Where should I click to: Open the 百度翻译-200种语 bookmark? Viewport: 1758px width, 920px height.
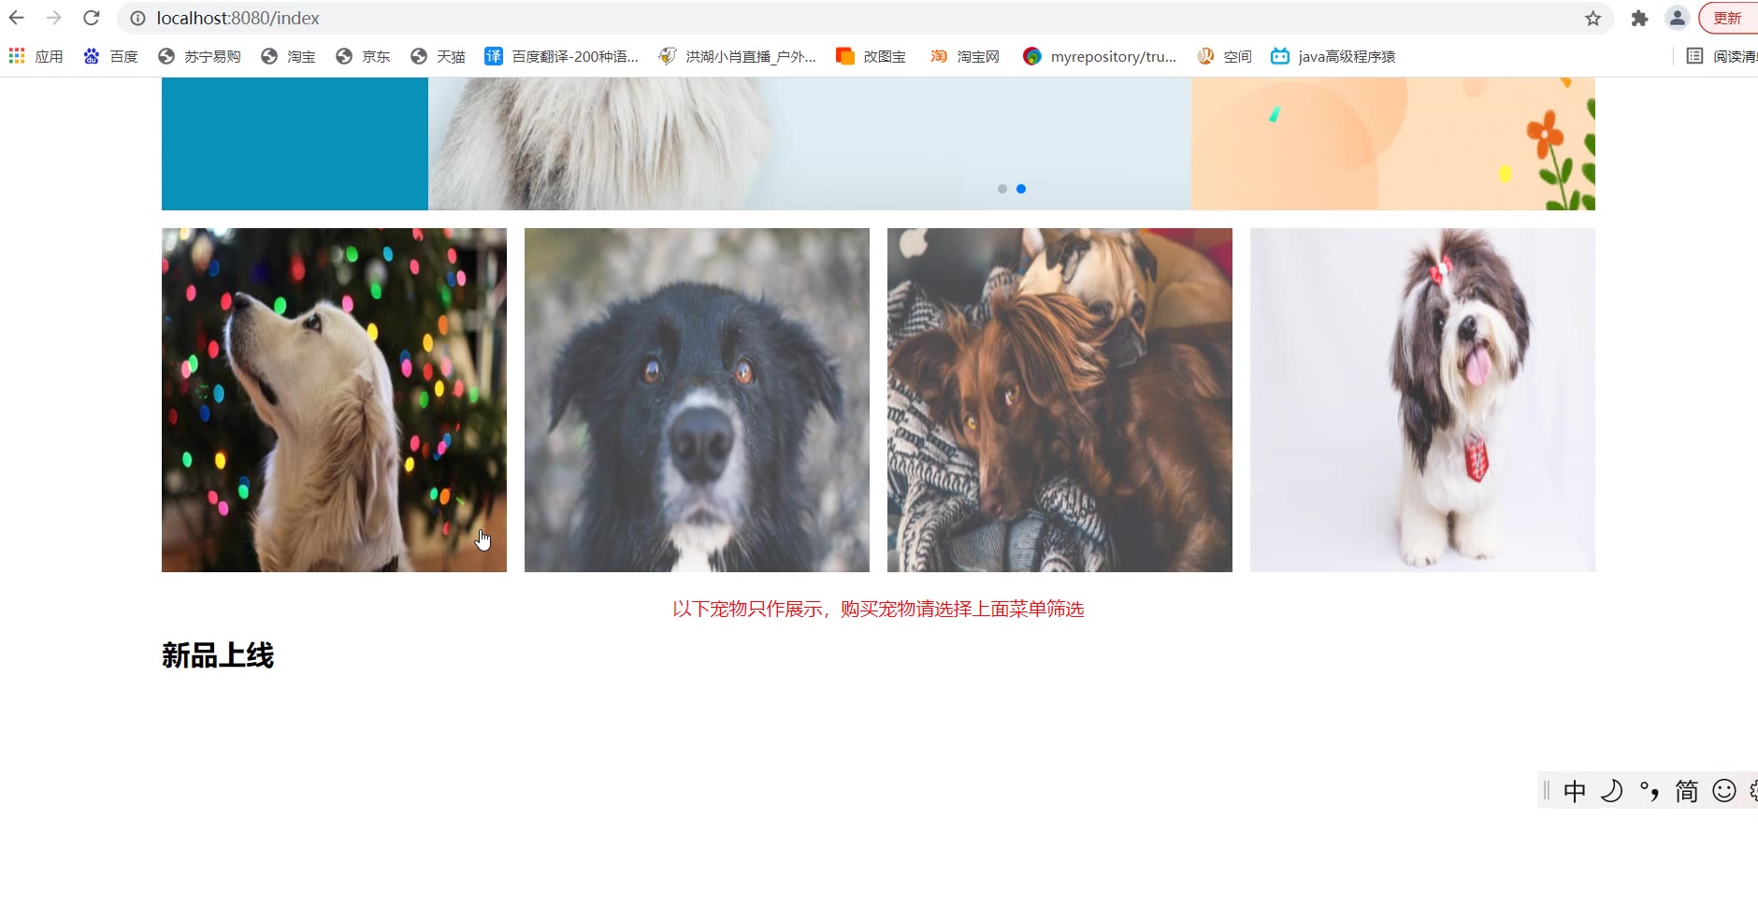tap(561, 57)
